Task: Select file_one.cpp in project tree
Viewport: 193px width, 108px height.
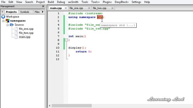Action: [x=26, y=29]
